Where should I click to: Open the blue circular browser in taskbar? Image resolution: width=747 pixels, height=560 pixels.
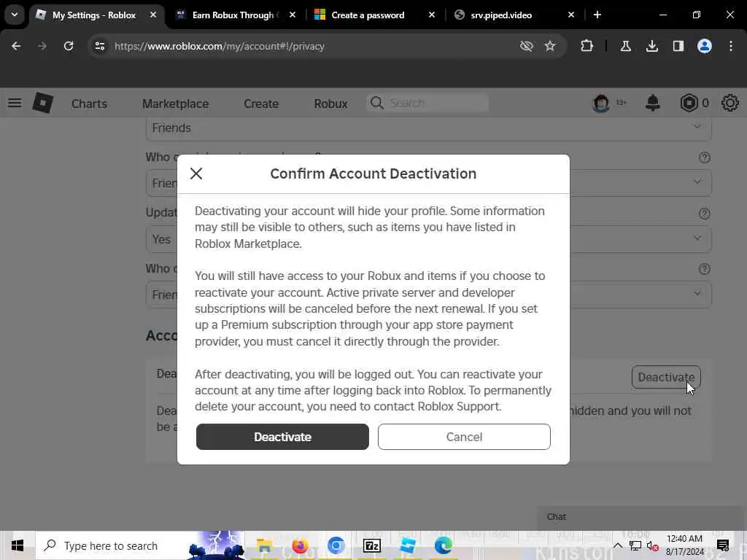click(336, 545)
